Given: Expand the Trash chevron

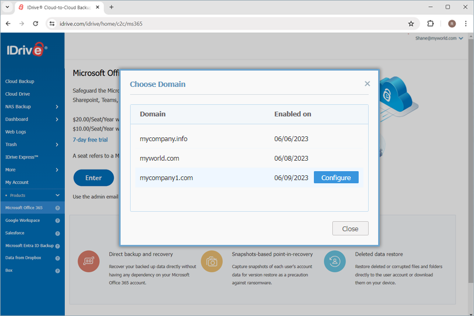Looking at the screenshot, I should (x=57, y=144).
